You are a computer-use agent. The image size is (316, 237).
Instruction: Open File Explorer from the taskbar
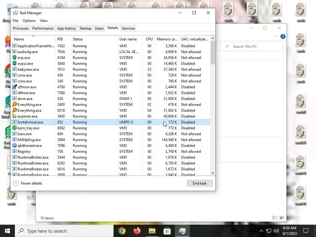tap(152, 231)
